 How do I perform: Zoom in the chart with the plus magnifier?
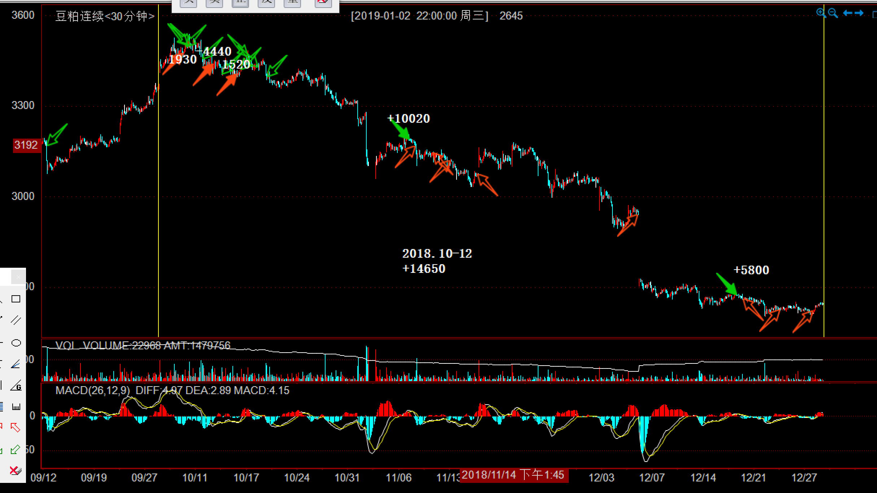[821, 13]
